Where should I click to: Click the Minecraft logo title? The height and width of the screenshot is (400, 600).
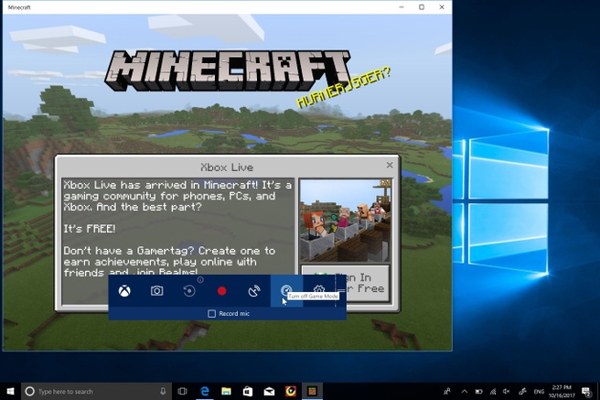coord(228,70)
